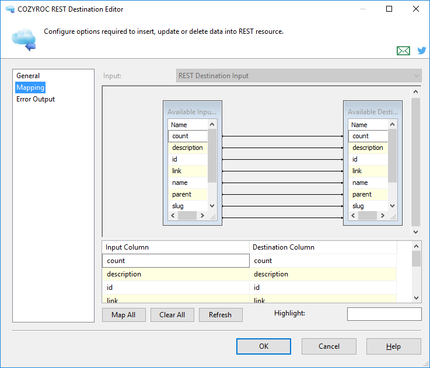The height and width of the screenshot is (368, 430).
Task: Click the Input Column header
Action: point(176,247)
